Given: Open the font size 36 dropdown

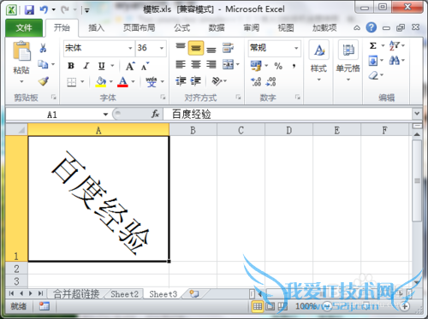Looking at the screenshot, I should click(162, 48).
